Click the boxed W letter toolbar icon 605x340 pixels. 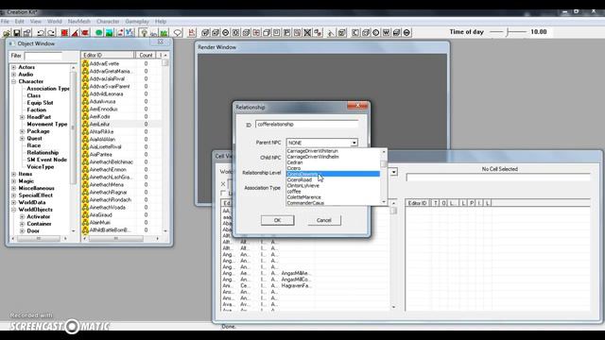[386, 33]
